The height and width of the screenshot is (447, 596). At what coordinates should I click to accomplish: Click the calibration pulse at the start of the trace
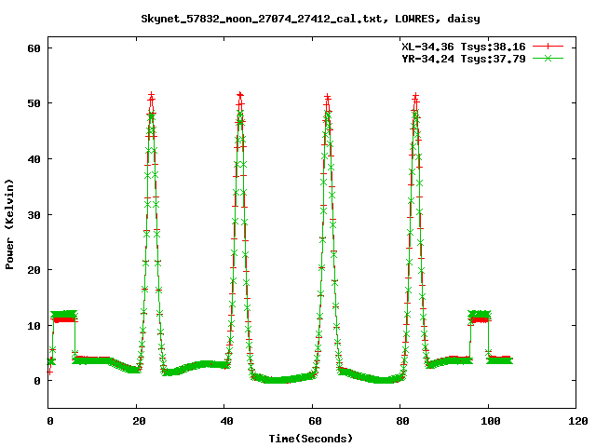tap(63, 317)
